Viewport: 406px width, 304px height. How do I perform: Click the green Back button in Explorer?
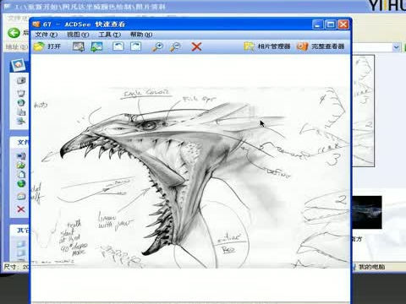[14, 33]
